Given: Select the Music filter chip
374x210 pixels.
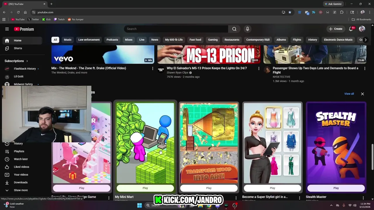Looking at the screenshot, I should click(x=67, y=40).
